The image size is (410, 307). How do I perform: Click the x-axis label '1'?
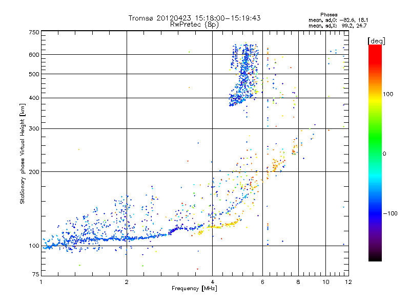41,282
